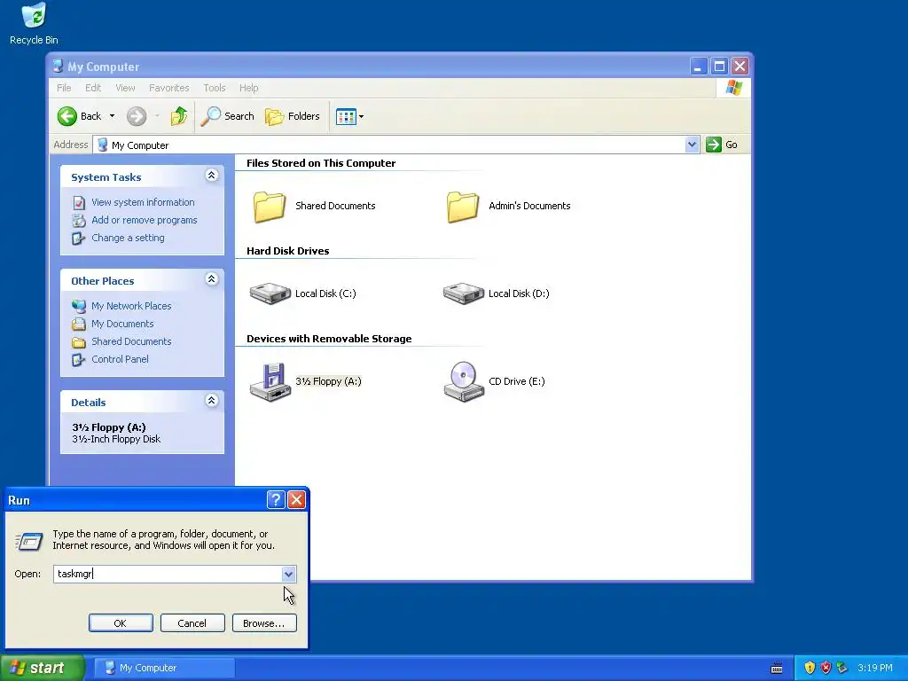This screenshot has width=908, height=681.
Task: Close the Run dialog
Action: coord(296,500)
